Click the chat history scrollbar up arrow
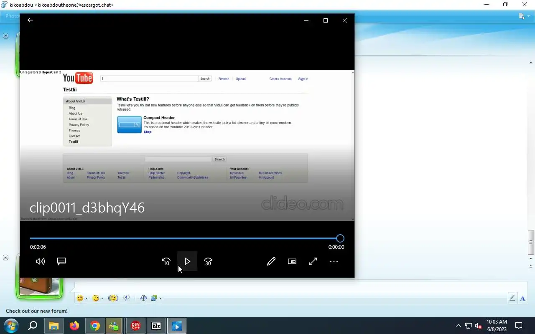The image size is (535, 334). (531, 62)
